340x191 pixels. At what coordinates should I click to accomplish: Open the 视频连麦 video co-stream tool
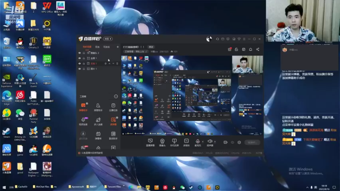[83, 121]
